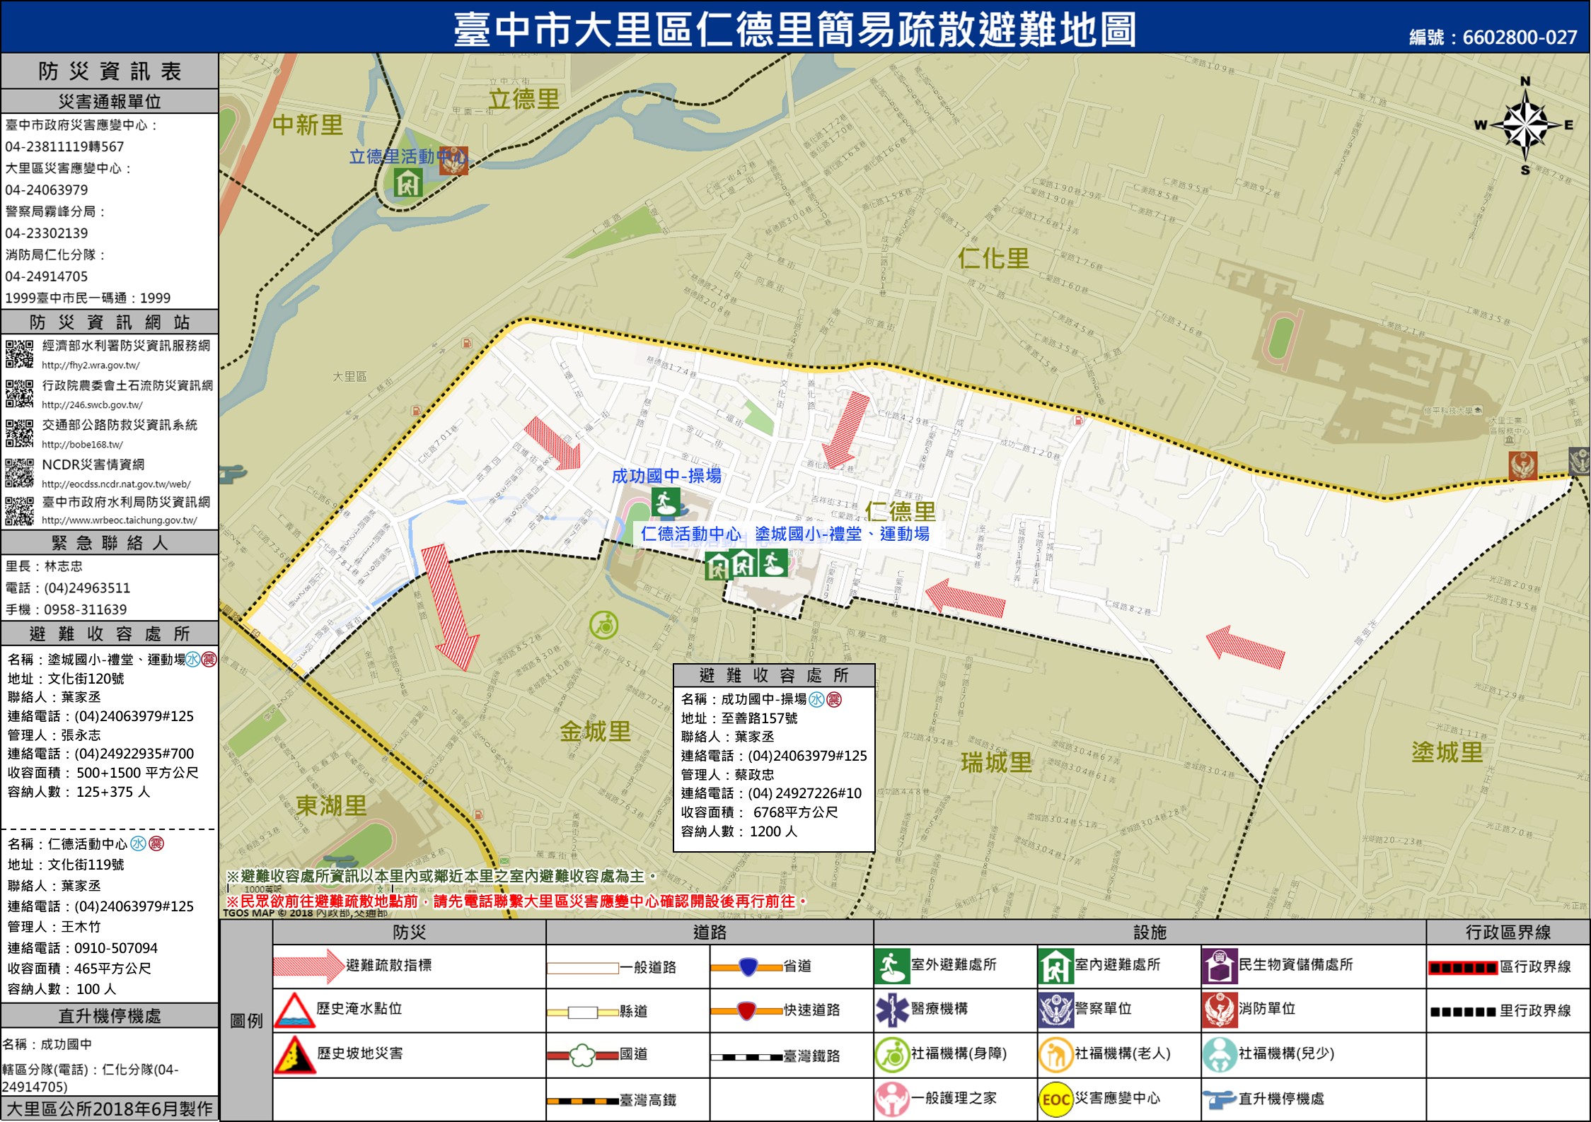Open the fhy2.wra.gov.tw link
This screenshot has width=1591, height=1122.
click(x=91, y=366)
